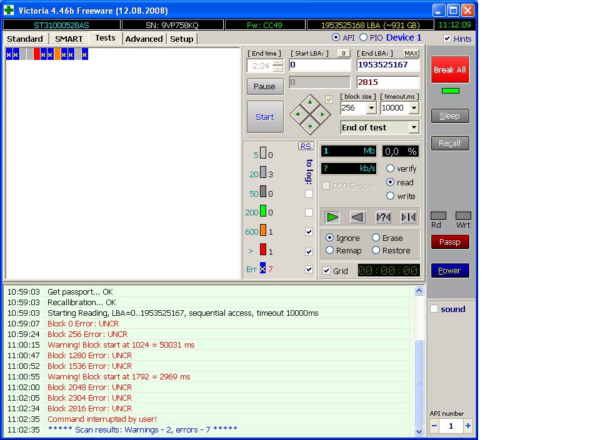This screenshot has height=440, width=600.
Task: Click the green play scan button
Action: tap(332, 217)
